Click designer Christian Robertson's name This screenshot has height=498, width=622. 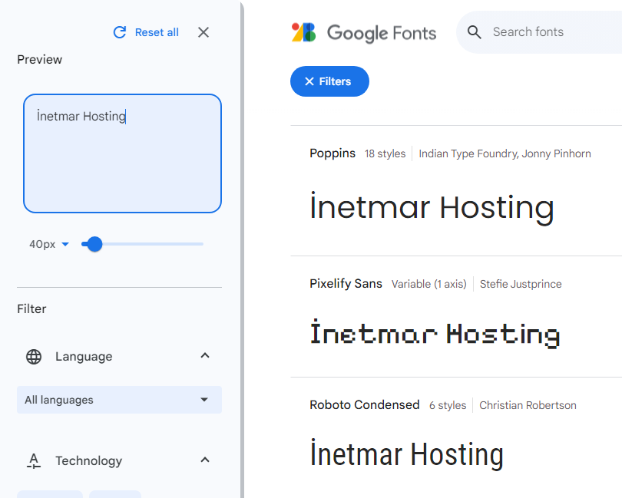coord(528,404)
